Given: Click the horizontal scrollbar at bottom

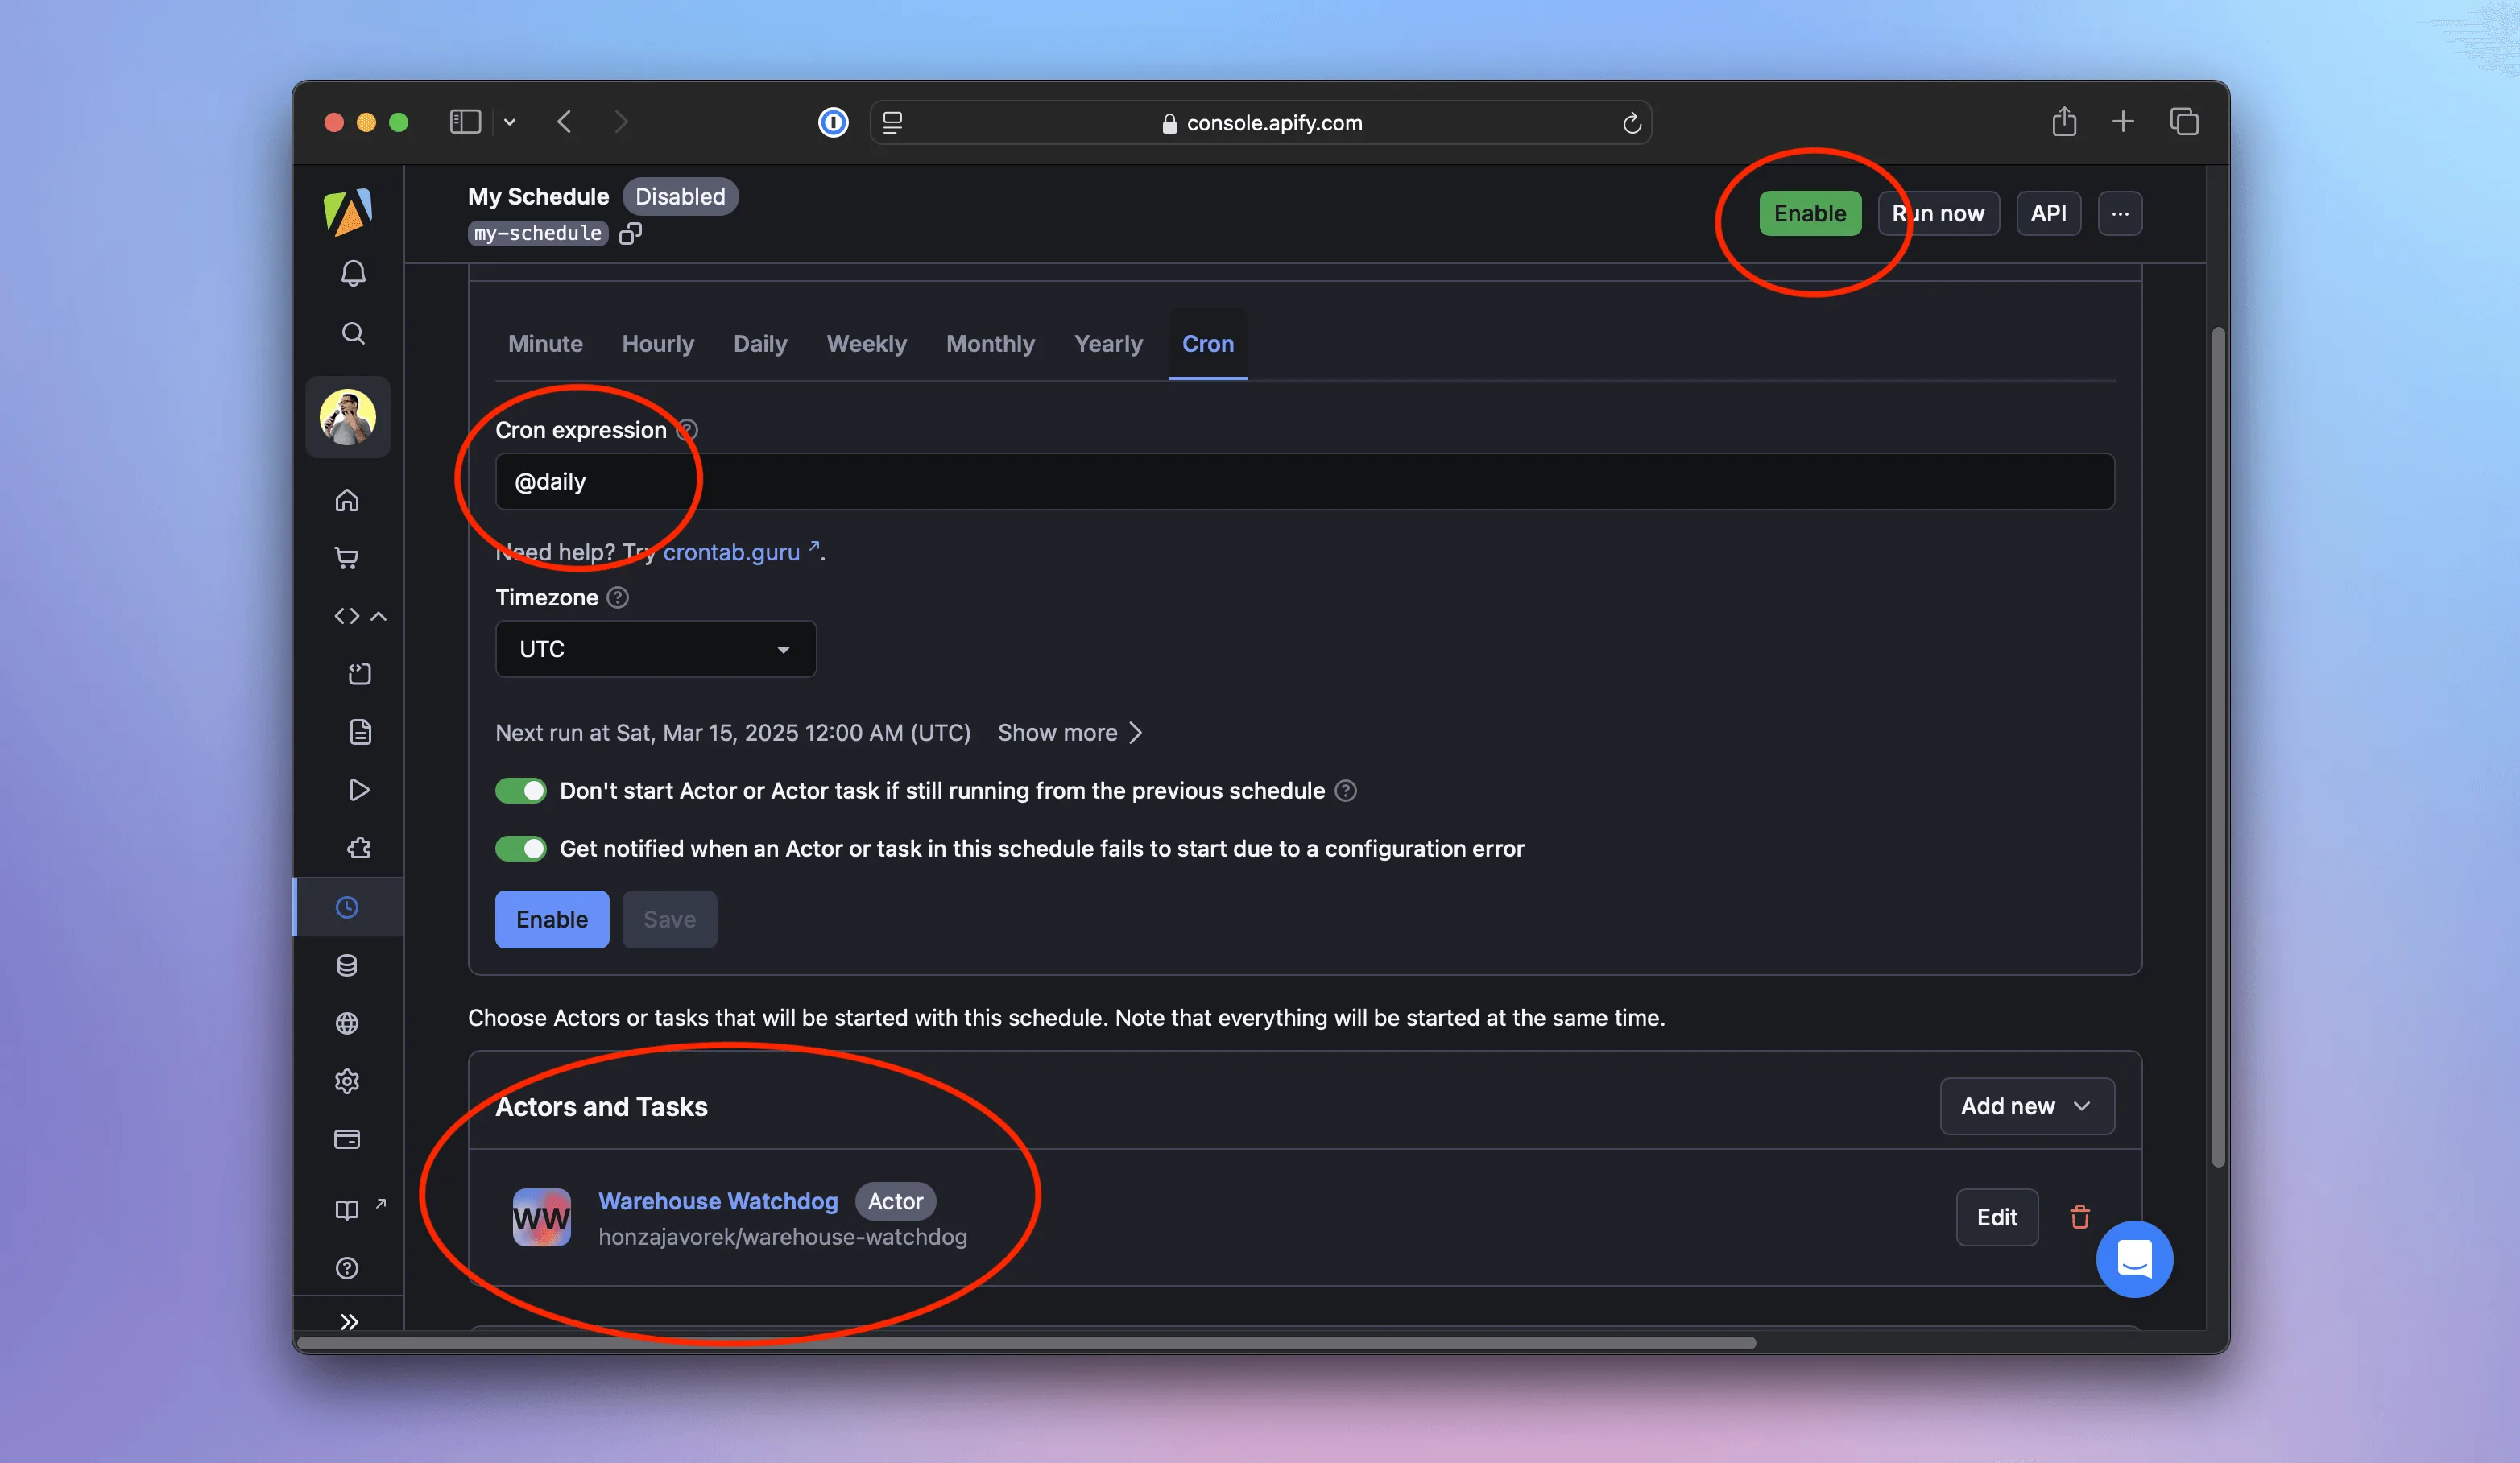Looking at the screenshot, I should pyautogui.click(x=1027, y=1343).
